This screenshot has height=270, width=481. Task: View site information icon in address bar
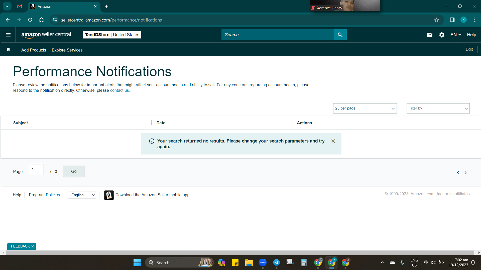pyautogui.click(x=55, y=20)
